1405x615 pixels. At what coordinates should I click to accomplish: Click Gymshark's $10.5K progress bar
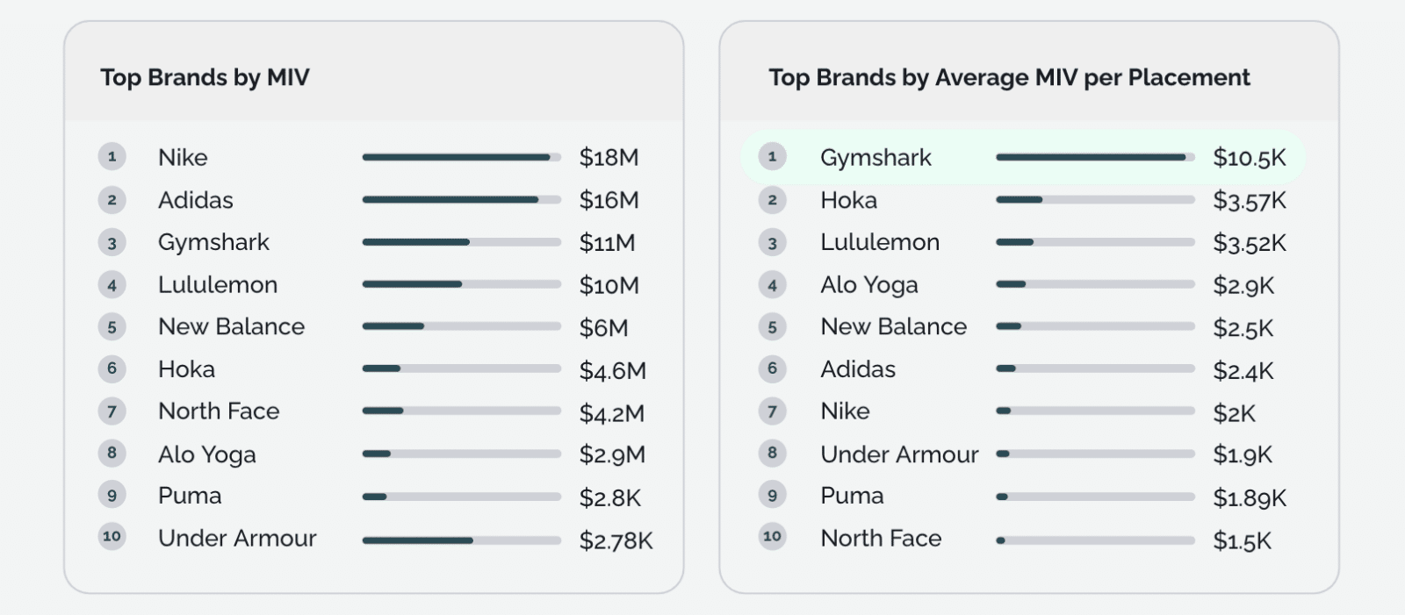pyautogui.click(x=1095, y=158)
